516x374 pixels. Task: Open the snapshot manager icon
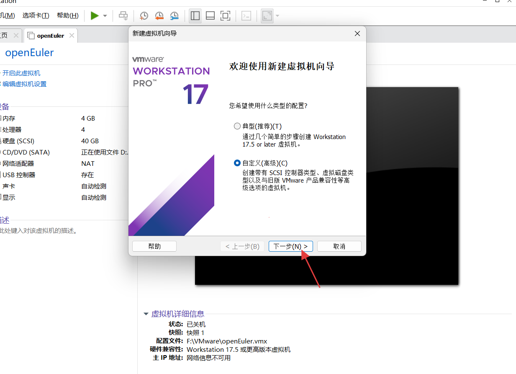coord(175,16)
